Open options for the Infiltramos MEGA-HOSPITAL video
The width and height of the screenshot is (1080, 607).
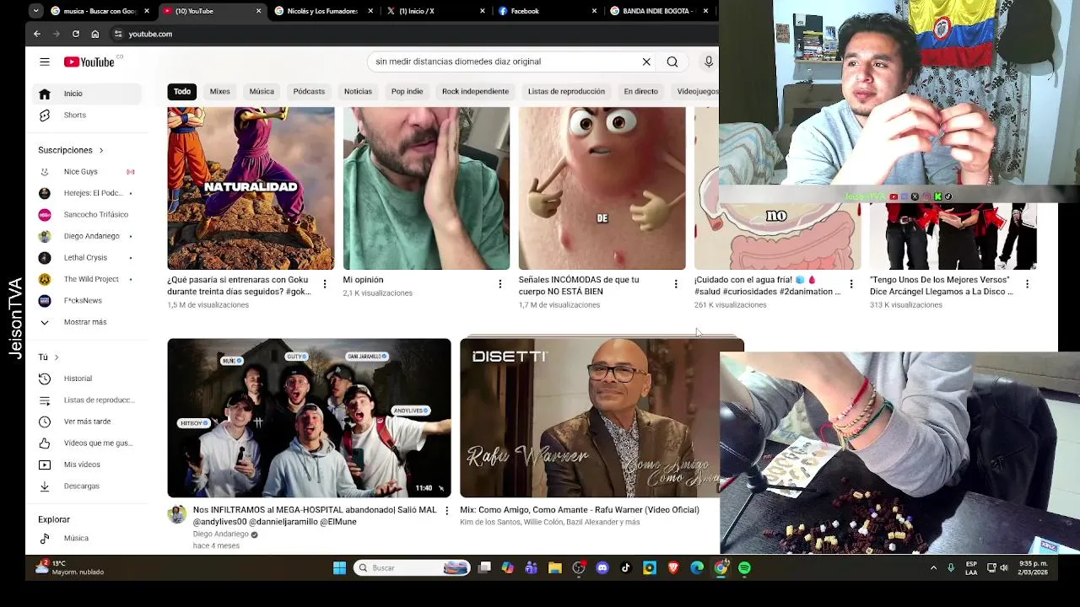click(446, 511)
